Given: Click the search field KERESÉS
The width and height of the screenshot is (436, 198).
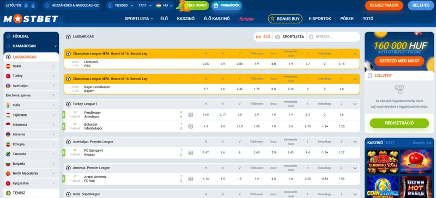Looking at the screenshot, I should click(334, 36).
